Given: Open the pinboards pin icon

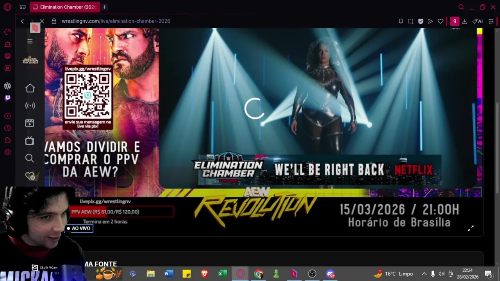Looking at the screenshot, I should point(401,21).
